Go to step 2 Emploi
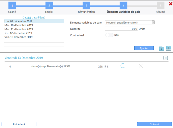The height and width of the screenshot is (128, 173). [x=49, y=6]
